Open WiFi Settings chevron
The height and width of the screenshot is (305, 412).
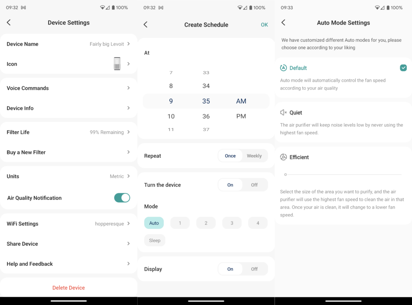coord(128,224)
